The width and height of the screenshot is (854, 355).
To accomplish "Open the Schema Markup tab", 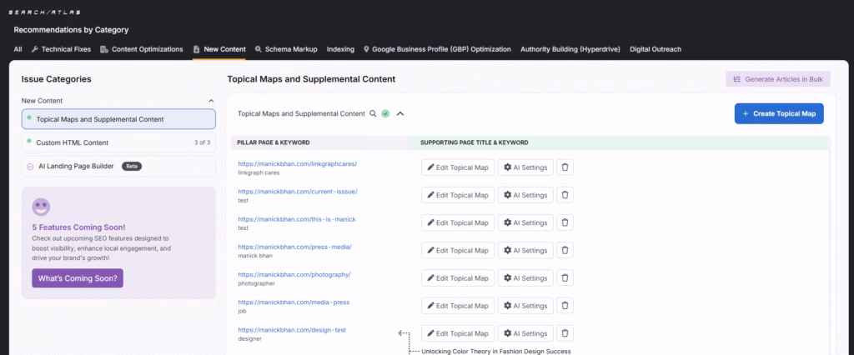I will (x=286, y=49).
